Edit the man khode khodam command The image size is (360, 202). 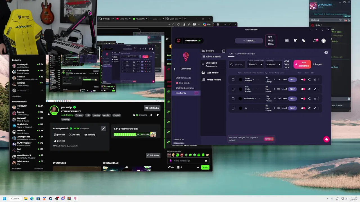point(315,89)
